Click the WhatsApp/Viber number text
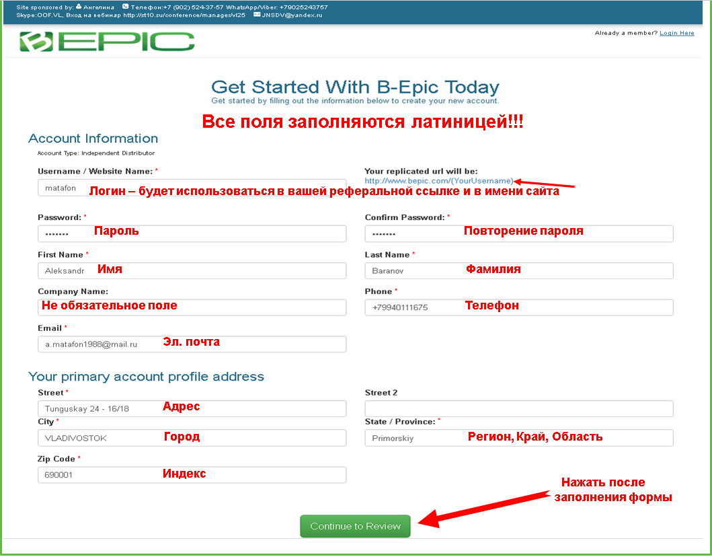This screenshot has height=557, width=712. tap(276, 7)
